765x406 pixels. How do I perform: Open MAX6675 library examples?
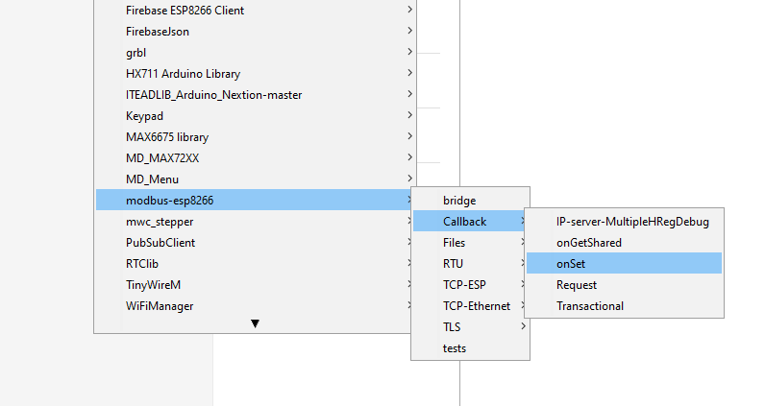click(x=256, y=137)
